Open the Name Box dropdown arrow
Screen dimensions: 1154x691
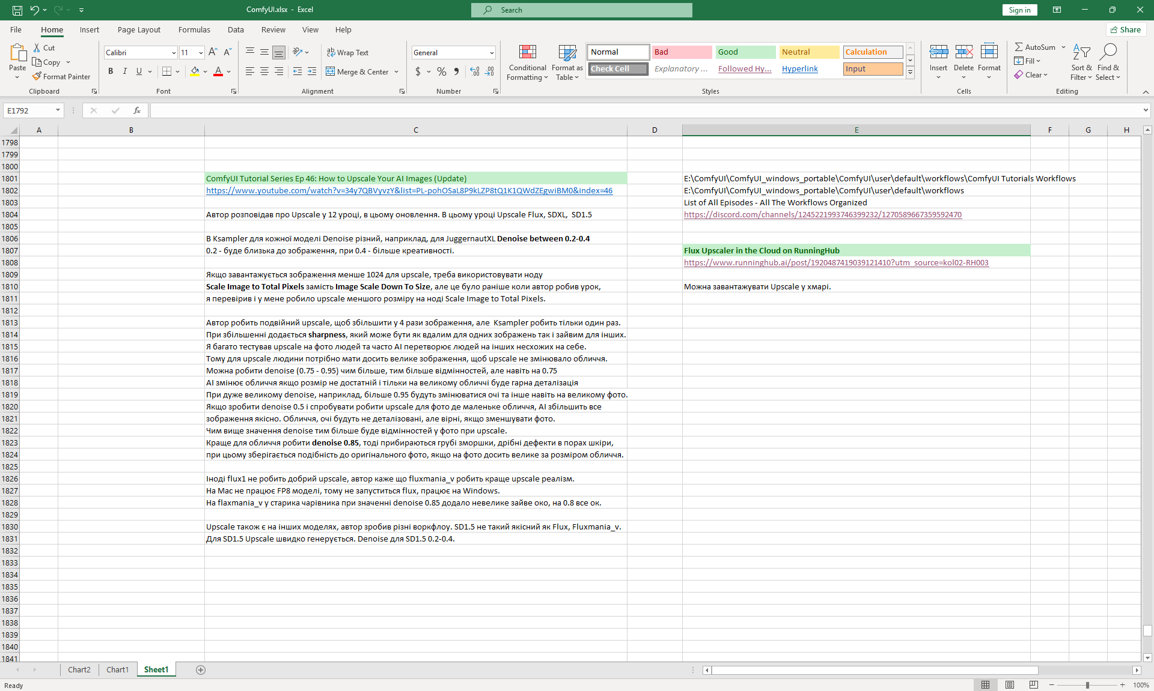(x=58, y=110)
